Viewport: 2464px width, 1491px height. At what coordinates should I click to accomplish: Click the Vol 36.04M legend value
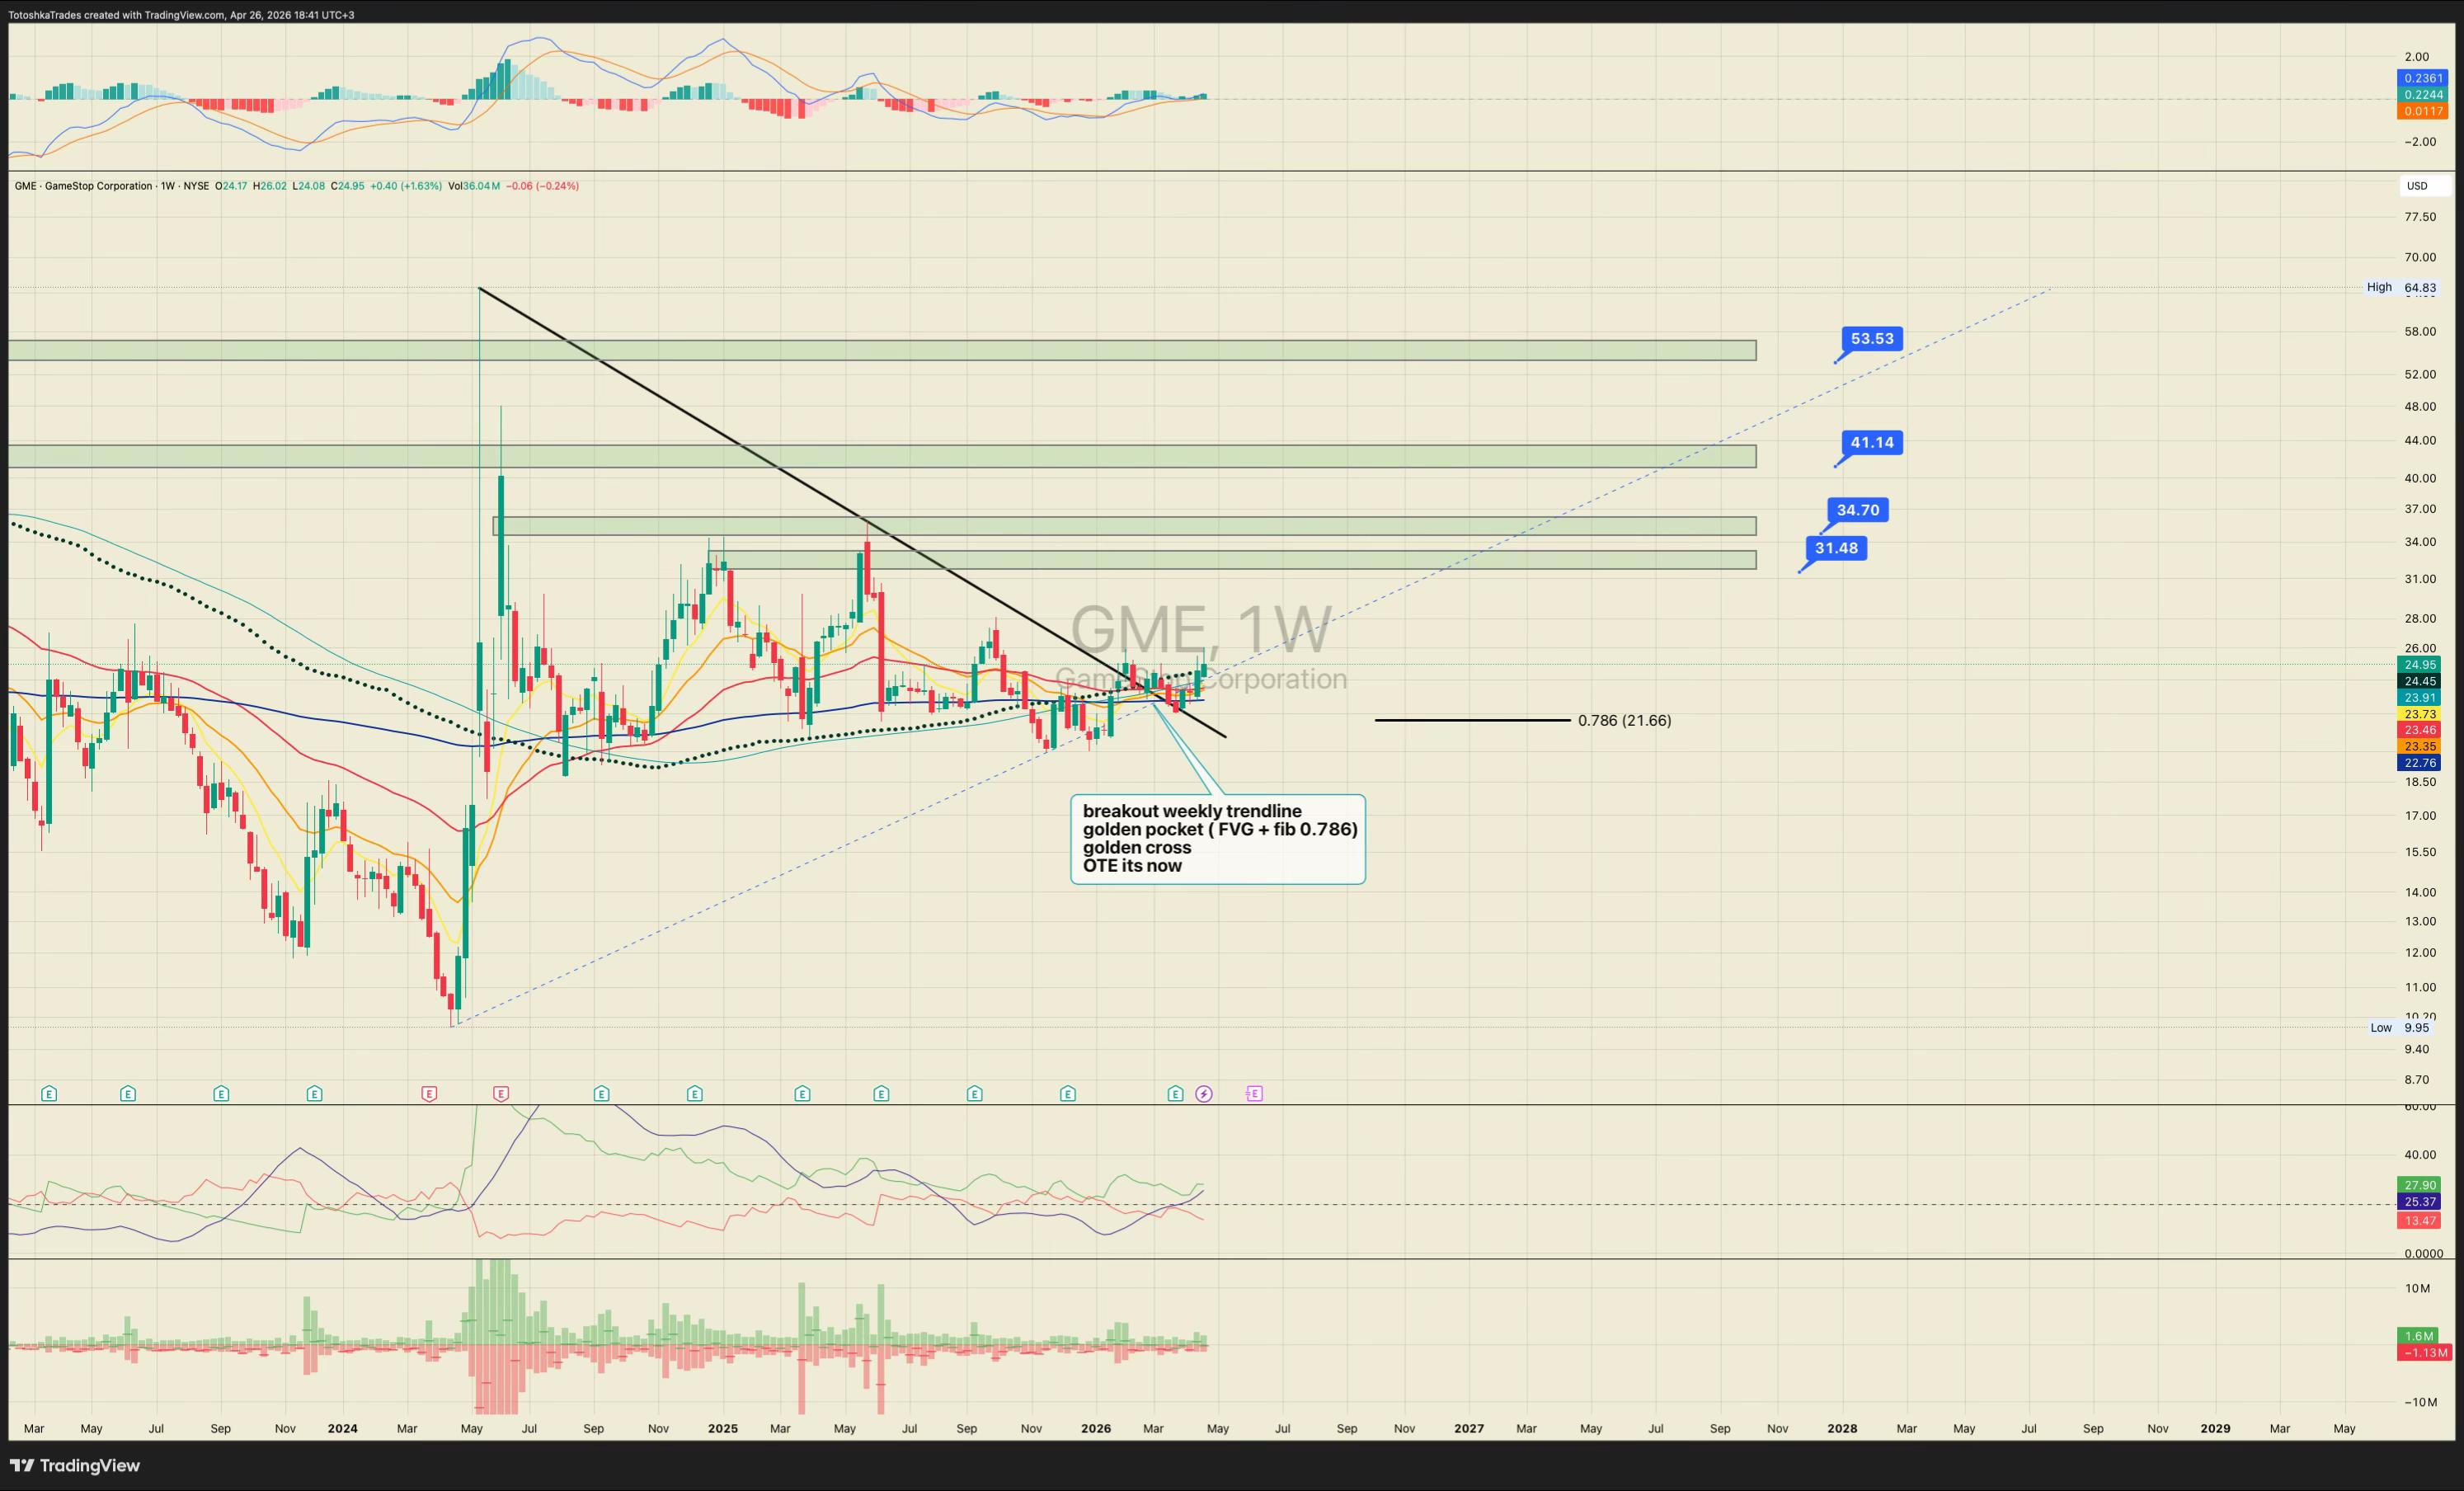tap(474, 186)
